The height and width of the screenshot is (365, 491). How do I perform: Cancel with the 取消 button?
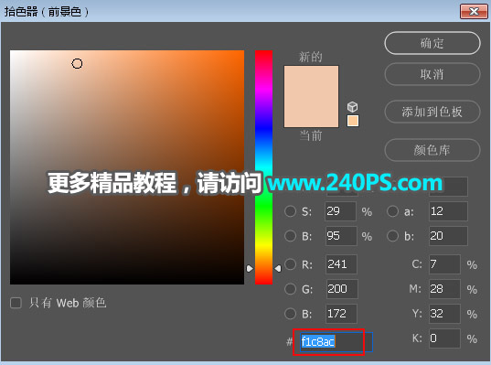(x=432, y=74)
